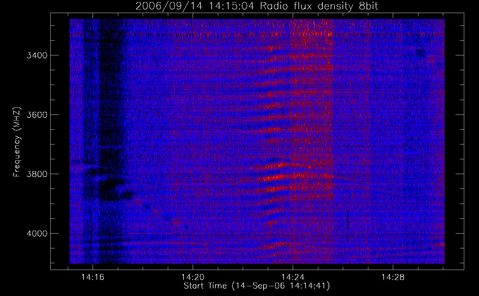This screenshot has width=479, height=296.
Task: Select the 4000 frequency axis label
Action: coord(37,233)
